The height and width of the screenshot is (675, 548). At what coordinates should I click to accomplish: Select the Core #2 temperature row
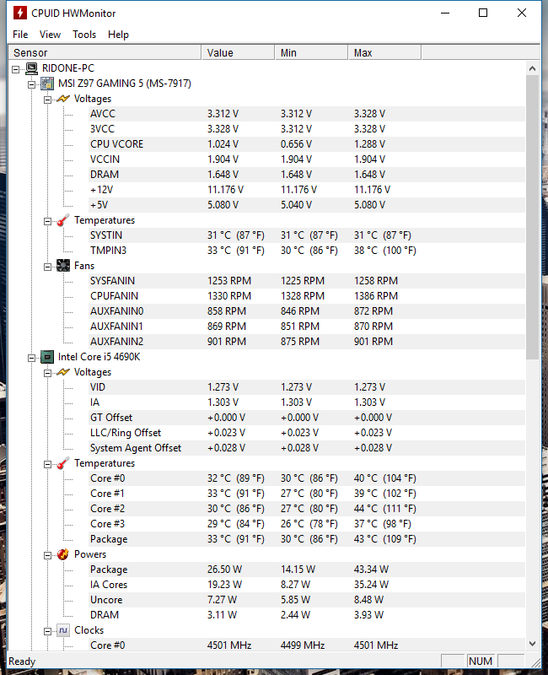point(307,509)
